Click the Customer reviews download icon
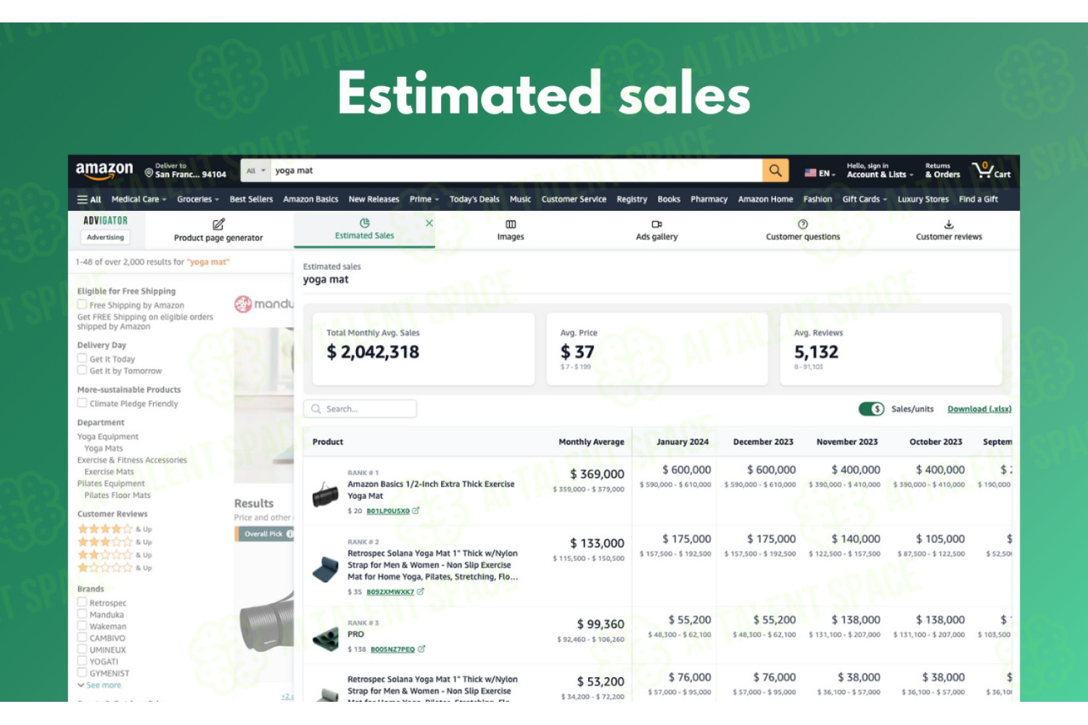This screenshot has width=1088, height=725. pyautogui.click(x=949, y=224)
